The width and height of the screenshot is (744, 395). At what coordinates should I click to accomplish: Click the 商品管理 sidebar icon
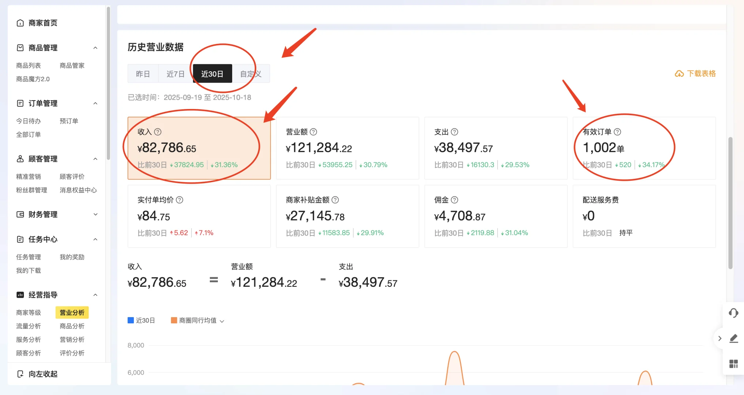click(x=20, y=48)
